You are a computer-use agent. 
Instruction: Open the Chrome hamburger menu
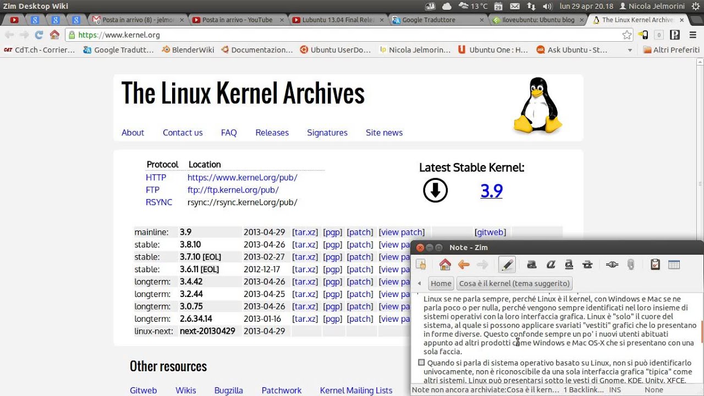[x=693, y=35]
